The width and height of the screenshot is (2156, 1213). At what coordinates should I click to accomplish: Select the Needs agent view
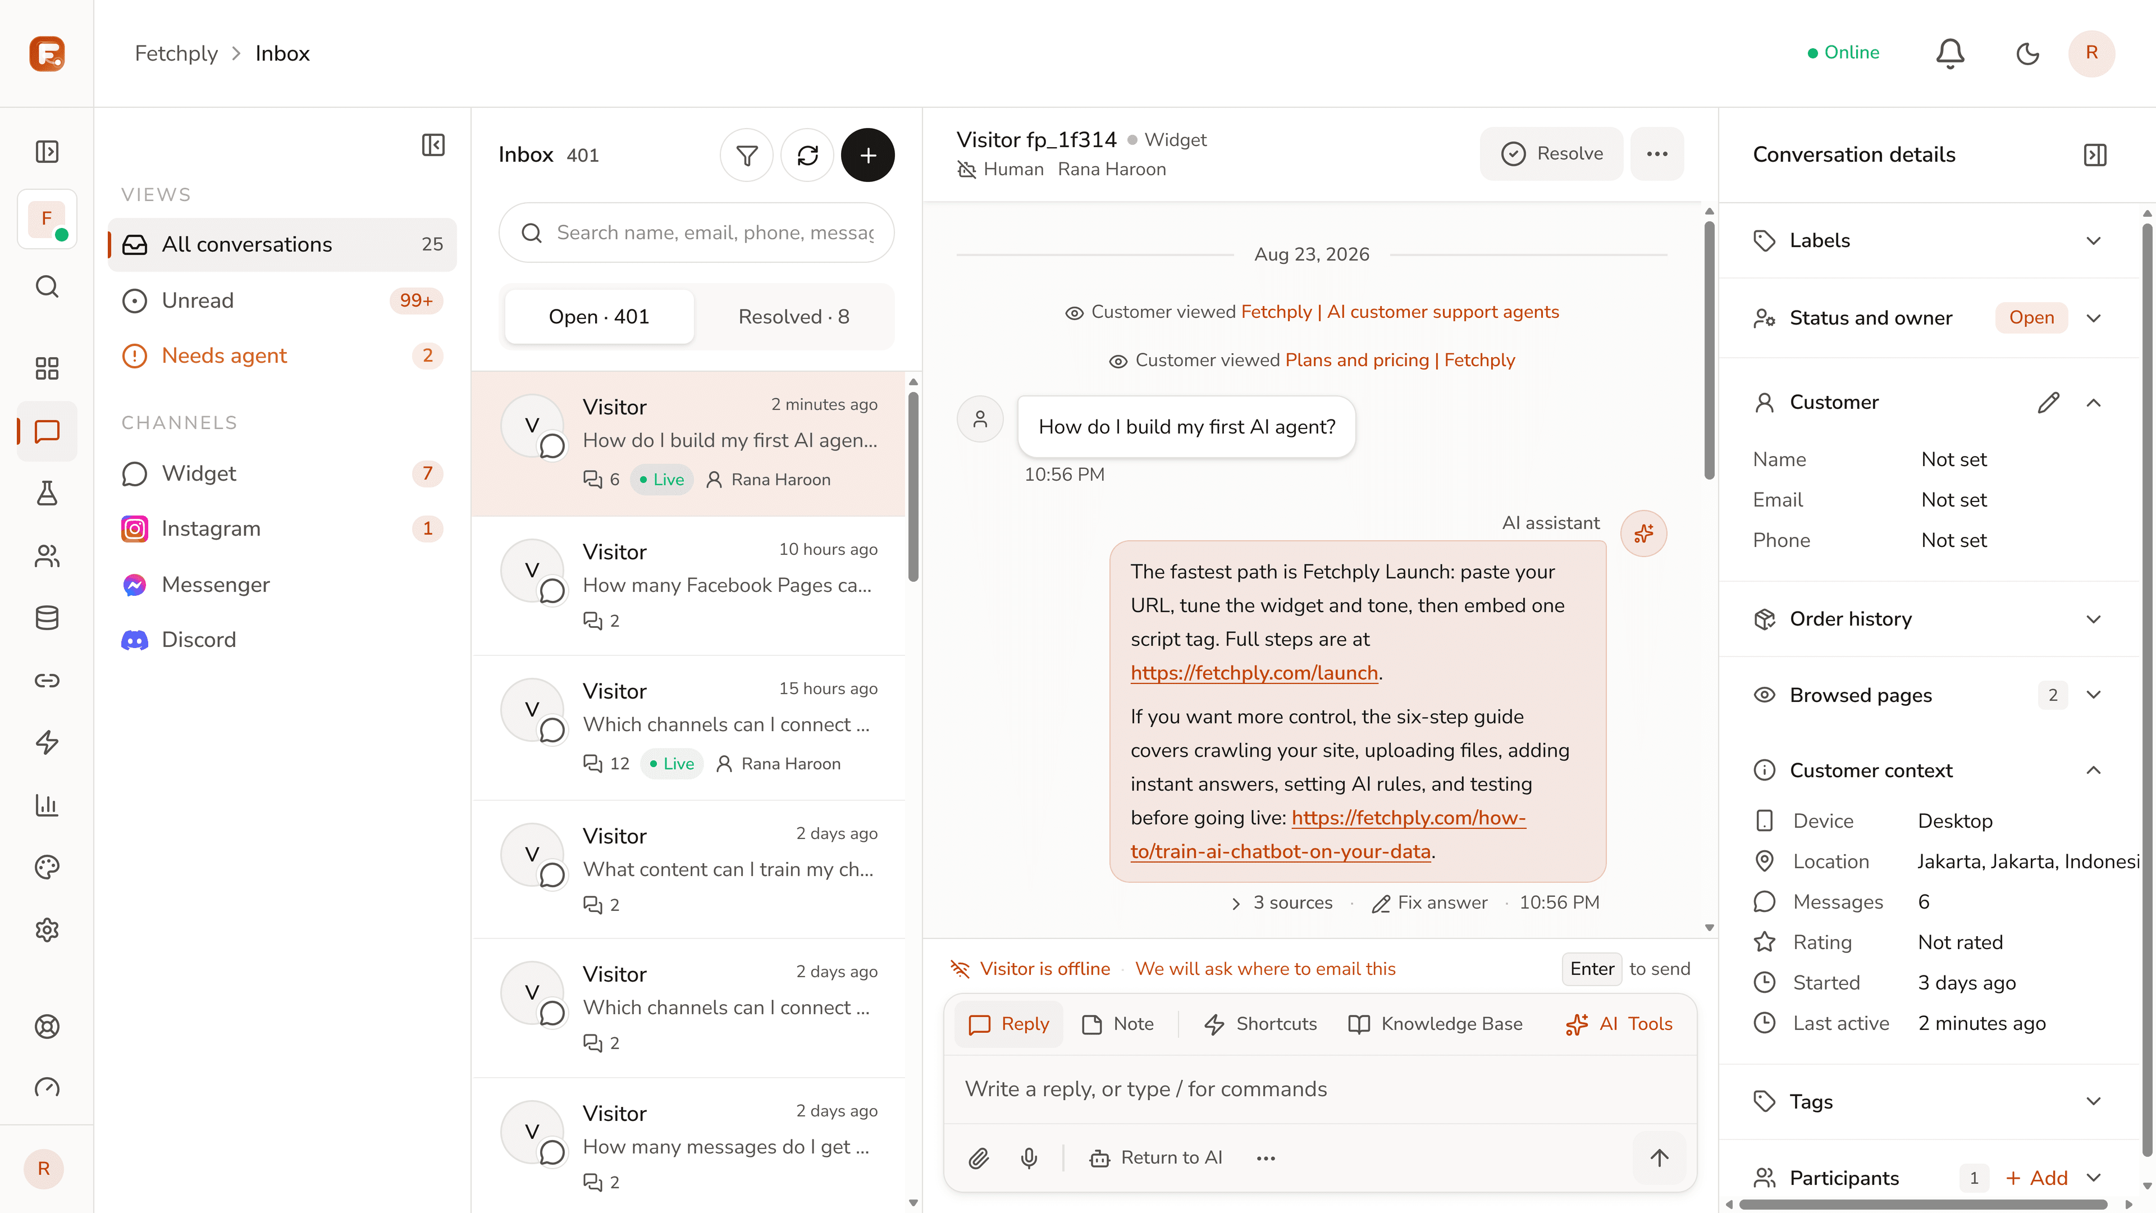click(282, 356)
